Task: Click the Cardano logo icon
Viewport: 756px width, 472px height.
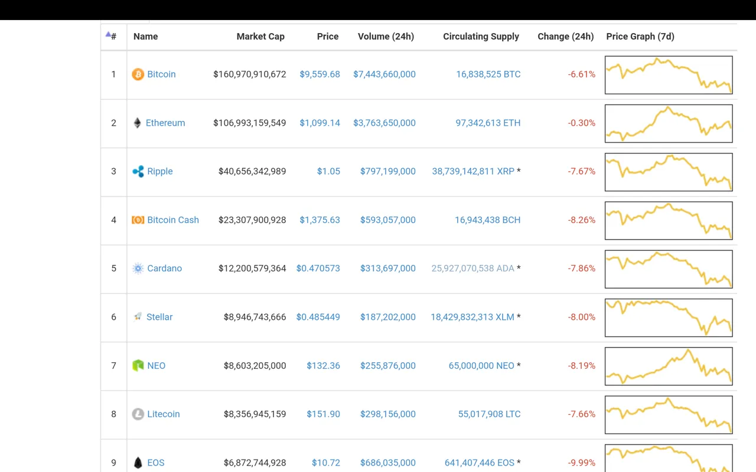Action: click(x=138, y=268)
